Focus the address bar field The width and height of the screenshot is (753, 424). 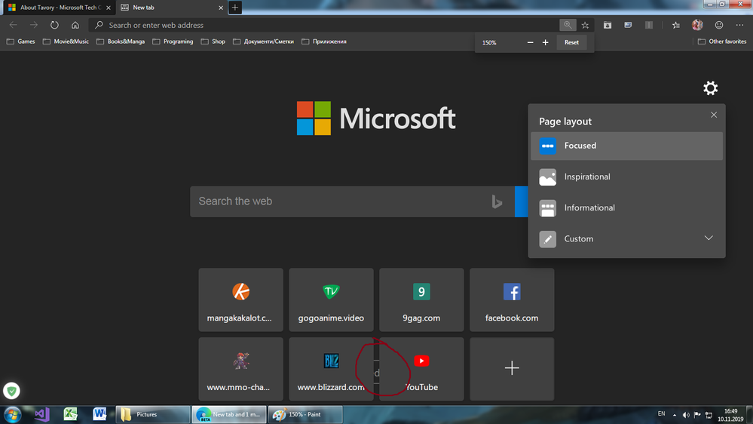(x=324, y=25)
